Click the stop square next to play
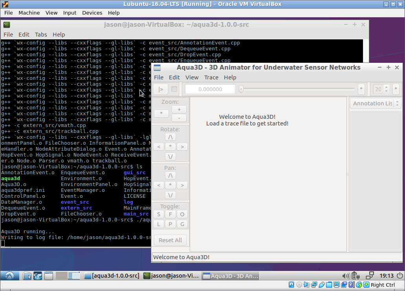The width and height of the screenshot is (405, 291). coord(174,89)
